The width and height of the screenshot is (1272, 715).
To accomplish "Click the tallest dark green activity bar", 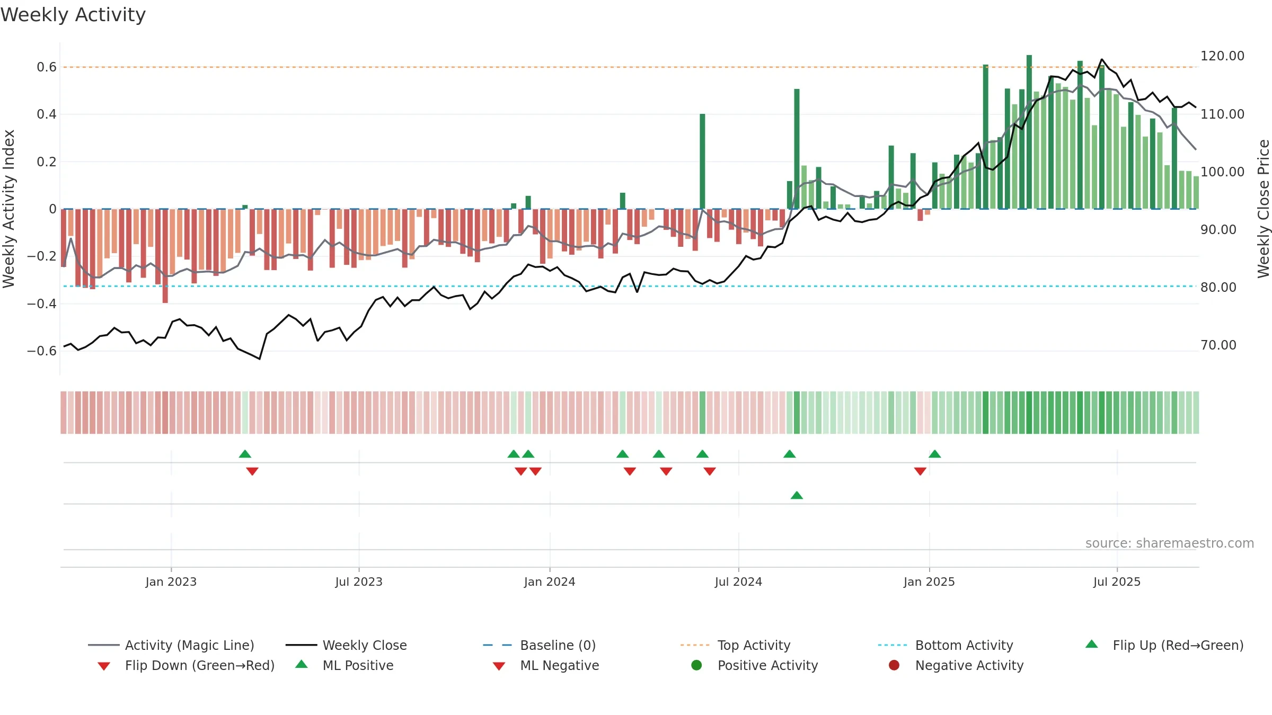I will point(1029,132).
